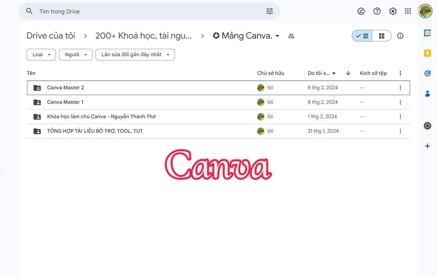Open Google Contacts side panel icon

coord(427,94)
